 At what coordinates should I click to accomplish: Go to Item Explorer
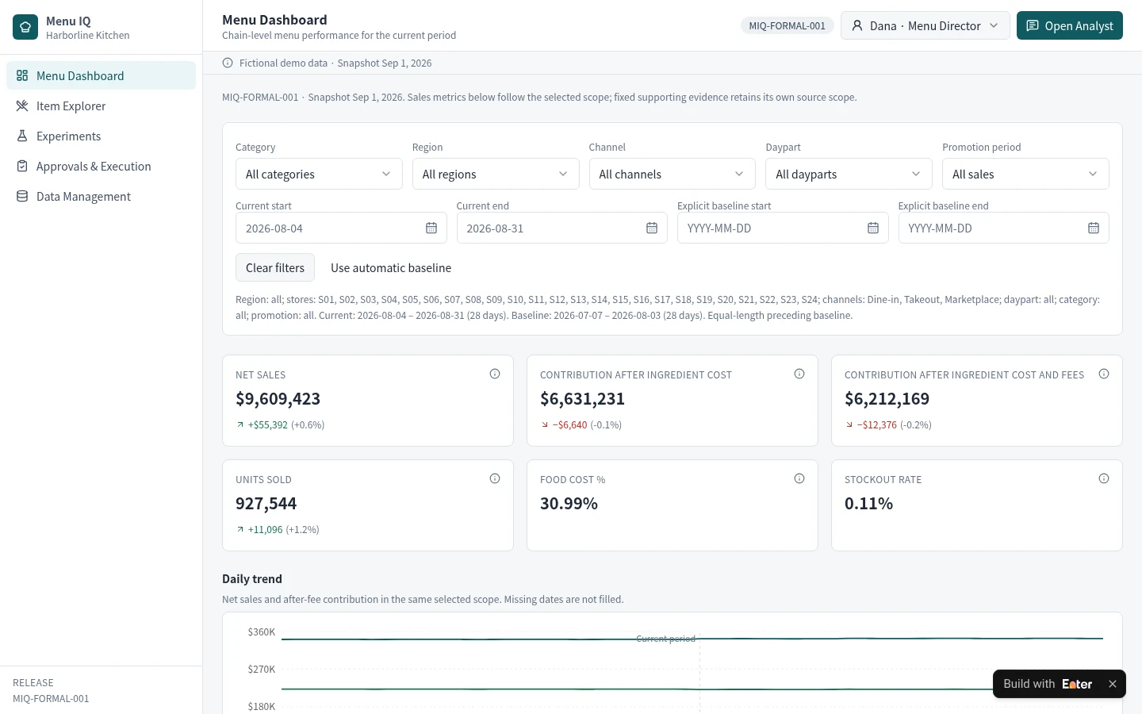pyautogui.click(x=101, y=106)
